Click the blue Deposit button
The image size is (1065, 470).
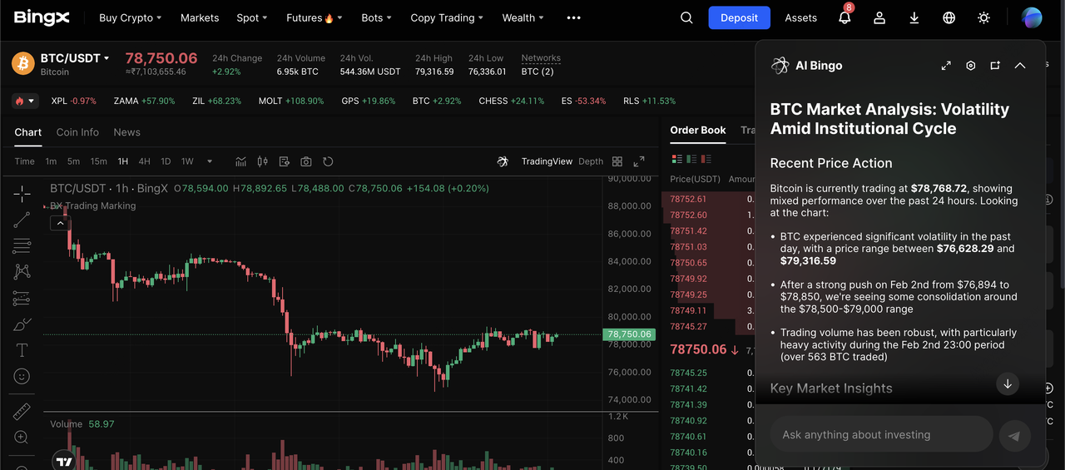(x=739, y=17)
